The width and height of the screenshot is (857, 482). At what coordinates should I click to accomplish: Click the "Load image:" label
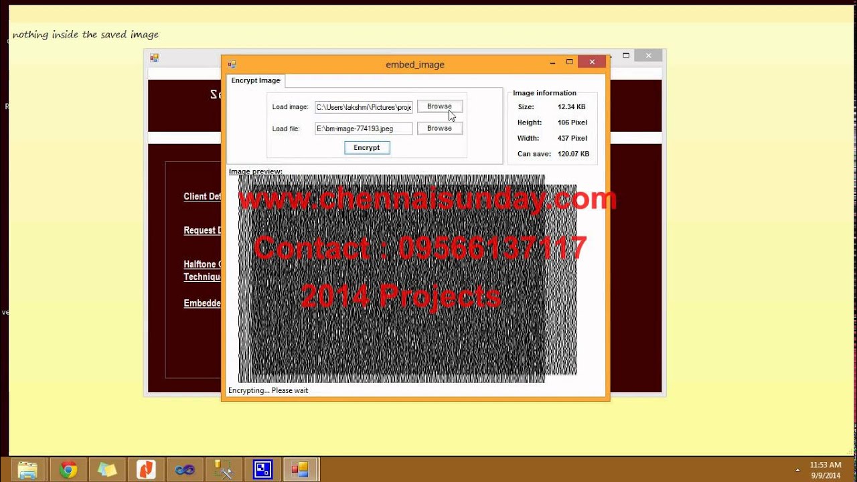(x=290, y=107)
